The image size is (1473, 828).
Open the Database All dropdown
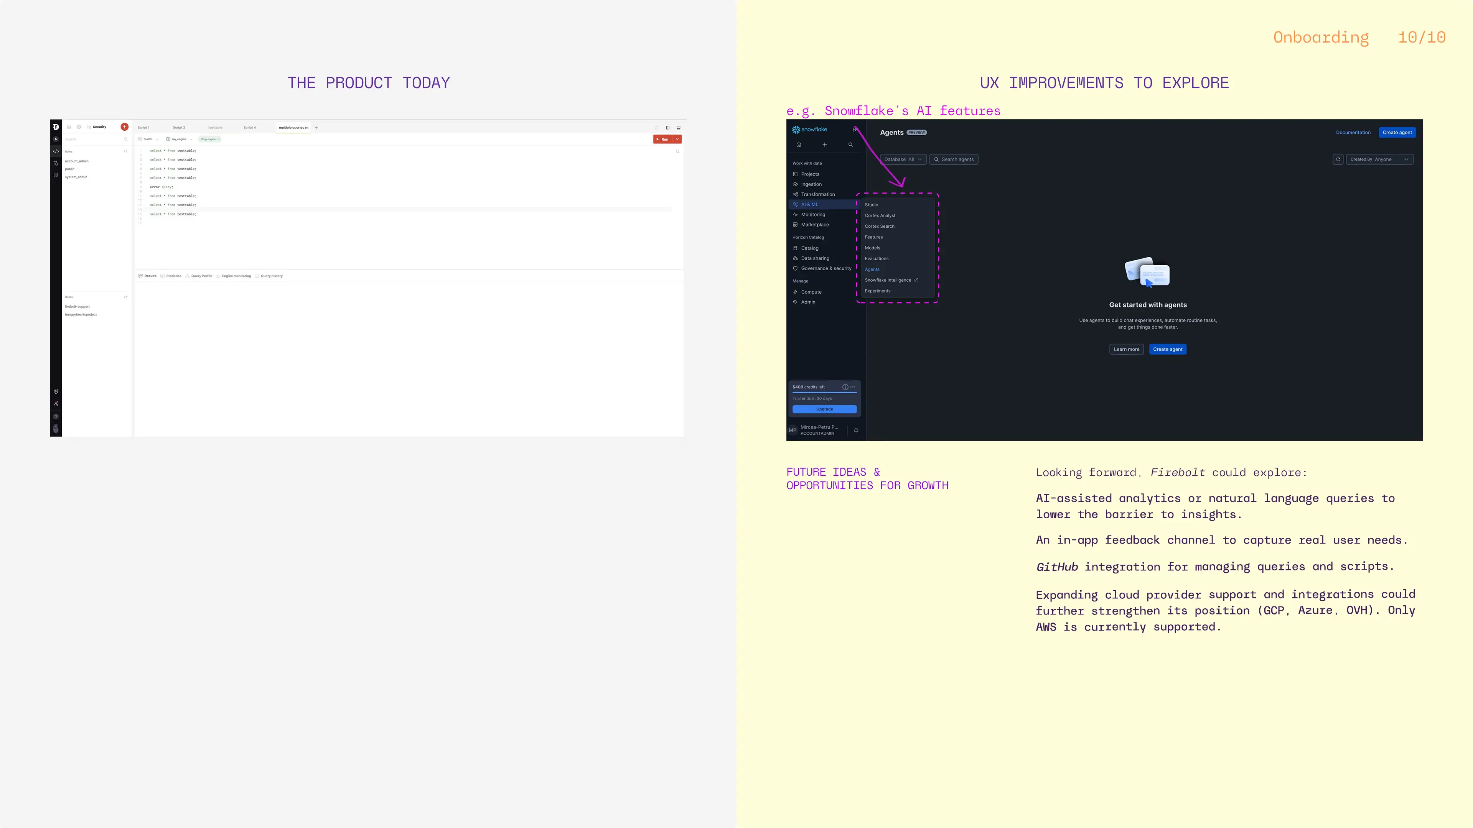pos(903,159)
